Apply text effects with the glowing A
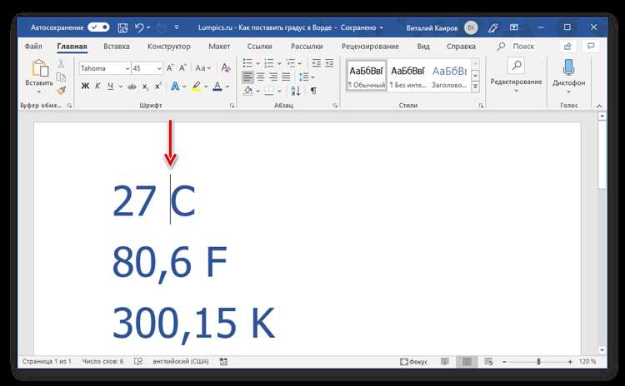This screenshot has width=625, height=386. click(175, 86)
